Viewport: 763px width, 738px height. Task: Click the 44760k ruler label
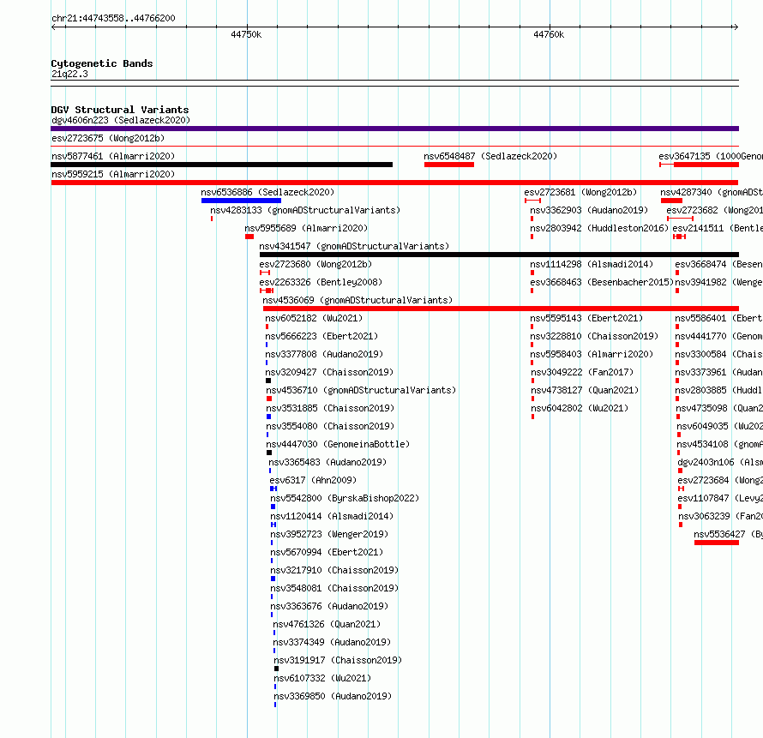(549, 34)
